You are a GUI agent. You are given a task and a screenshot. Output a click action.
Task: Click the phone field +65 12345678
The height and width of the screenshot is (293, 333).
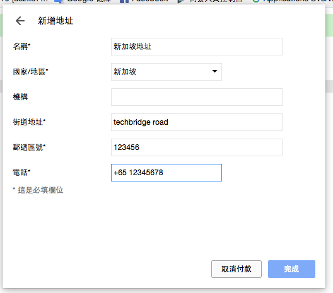click(x=166, y=173)
